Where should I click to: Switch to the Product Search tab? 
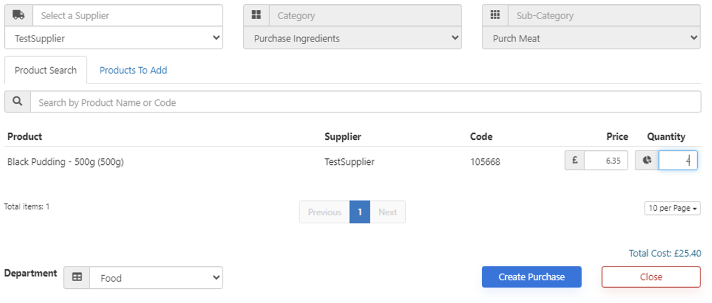[x=45, y=70]
